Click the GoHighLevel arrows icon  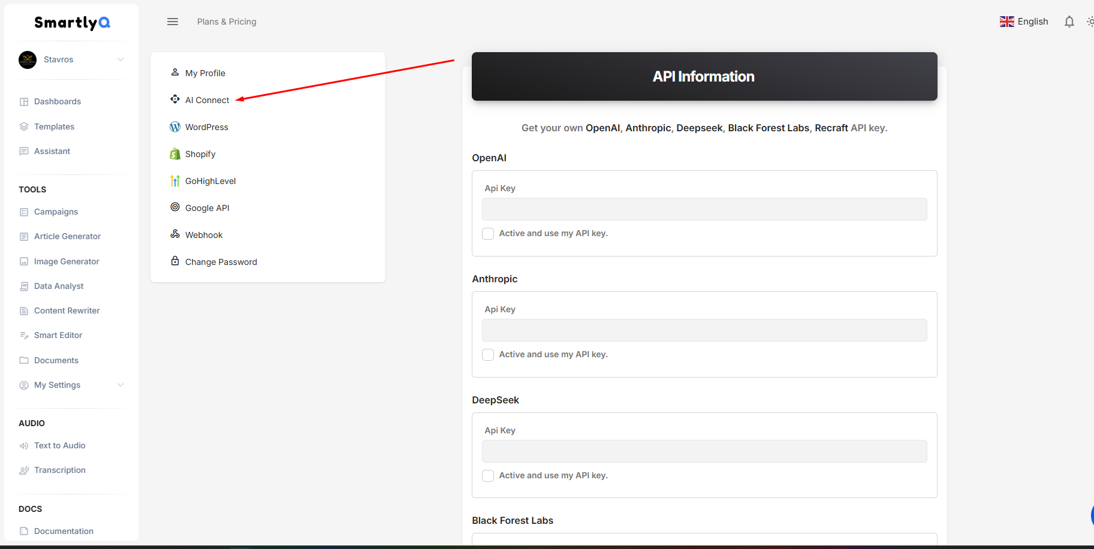(x=175, y=181)
